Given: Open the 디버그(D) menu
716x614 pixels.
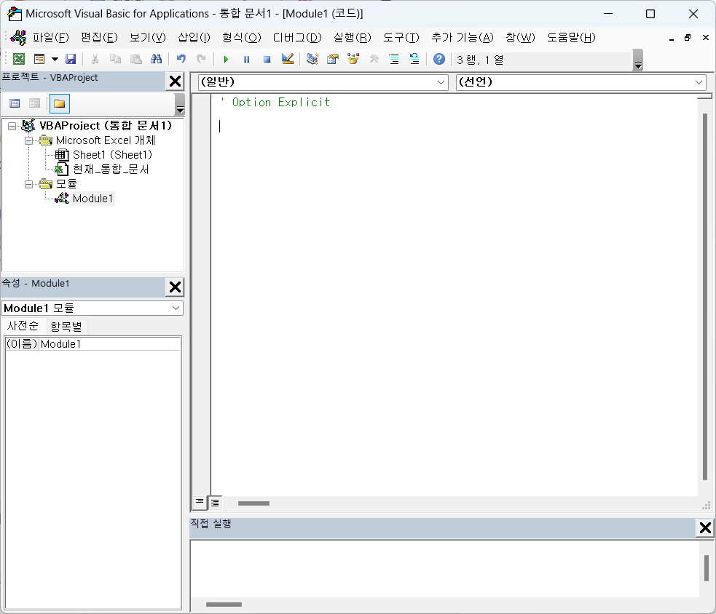Looking at the screenshot, I should pos(297,37).
